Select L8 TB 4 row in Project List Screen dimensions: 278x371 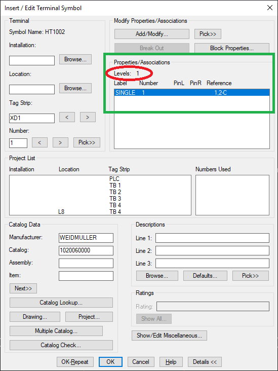click(x=100, y=212)
